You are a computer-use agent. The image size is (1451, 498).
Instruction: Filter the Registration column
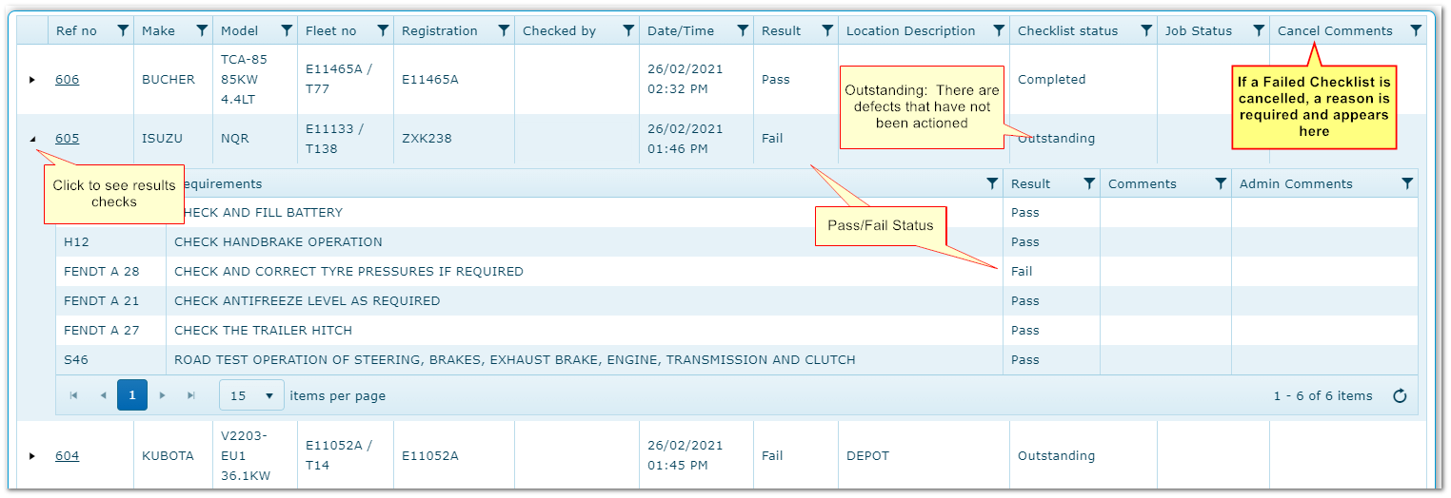(x=504, y=31)
